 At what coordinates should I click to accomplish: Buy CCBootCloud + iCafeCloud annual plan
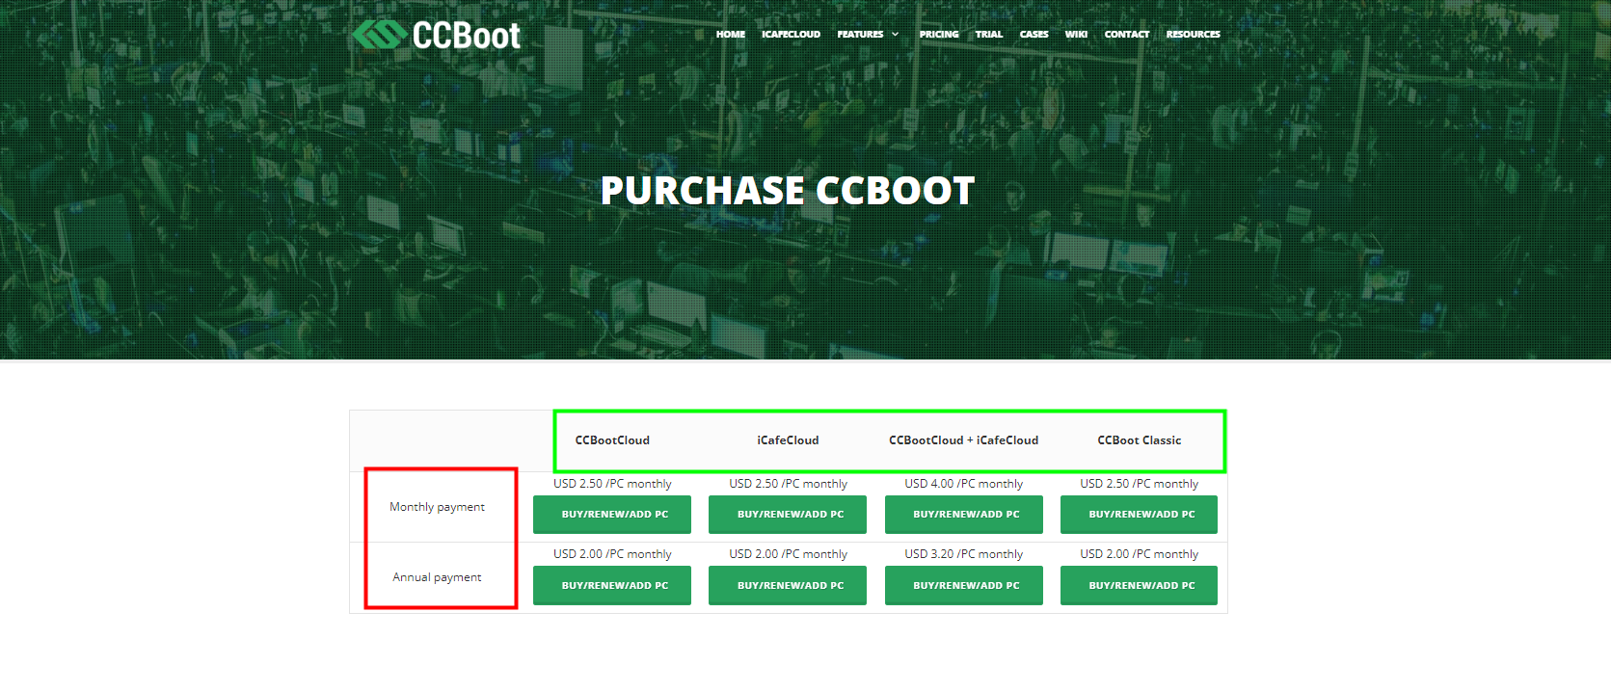(x=964, y=586)
